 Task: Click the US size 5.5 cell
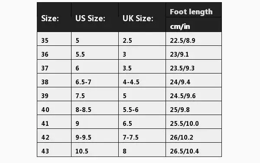pos(95,53)
